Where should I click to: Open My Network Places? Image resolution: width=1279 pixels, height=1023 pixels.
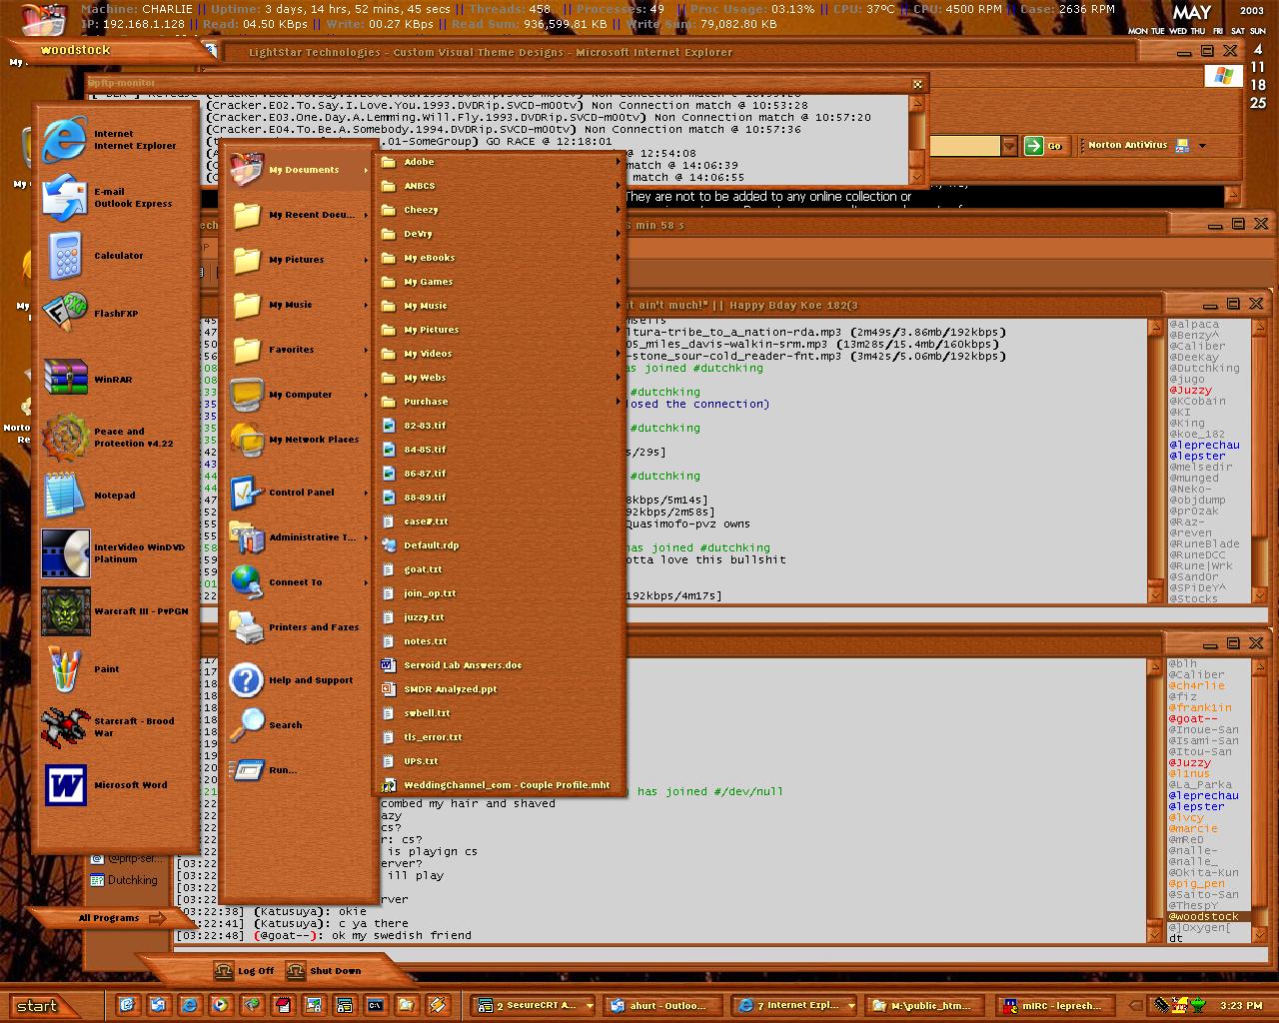tap(300, 440)
